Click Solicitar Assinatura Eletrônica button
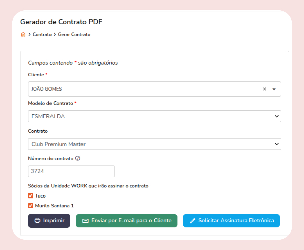Screen dimensions: 304x250 [232, 221]
